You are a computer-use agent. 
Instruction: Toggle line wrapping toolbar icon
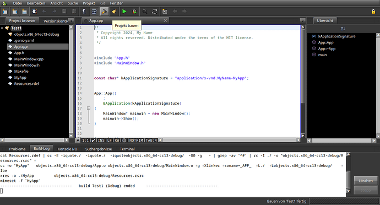pos(94,12)
